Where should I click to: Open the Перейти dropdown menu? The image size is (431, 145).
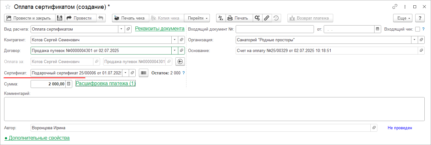(197, 18)
